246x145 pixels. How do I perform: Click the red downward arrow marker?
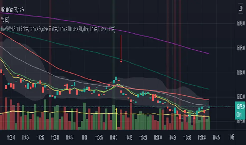[x=121, y=49]
